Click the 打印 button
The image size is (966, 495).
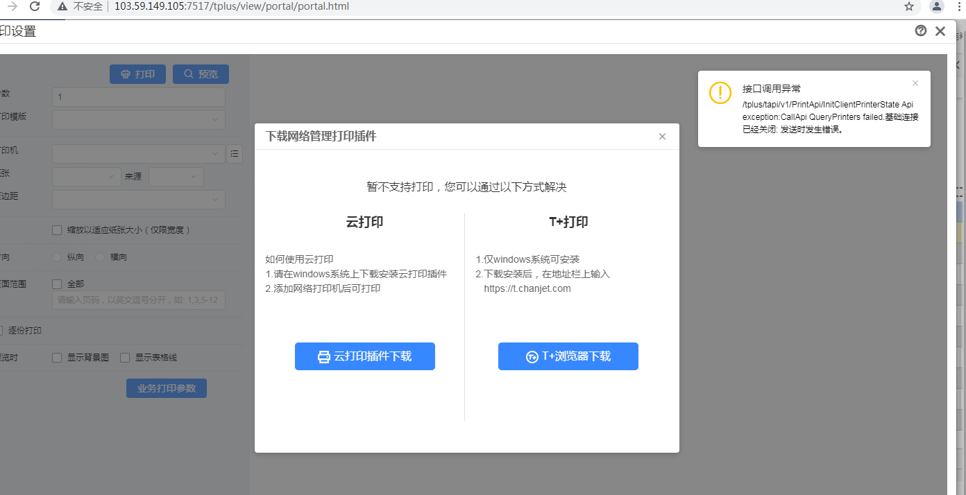click(x=137, y=74)
